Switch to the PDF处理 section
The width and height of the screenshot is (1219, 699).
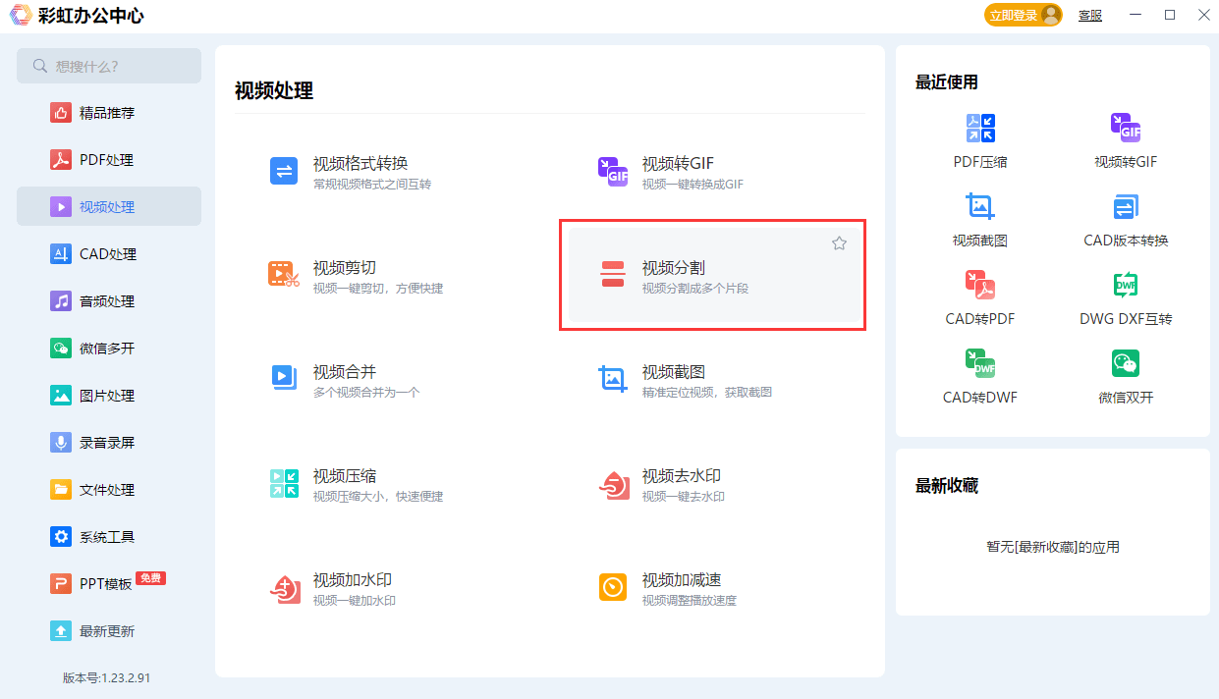pyautogui.click(x=108, y=158)
